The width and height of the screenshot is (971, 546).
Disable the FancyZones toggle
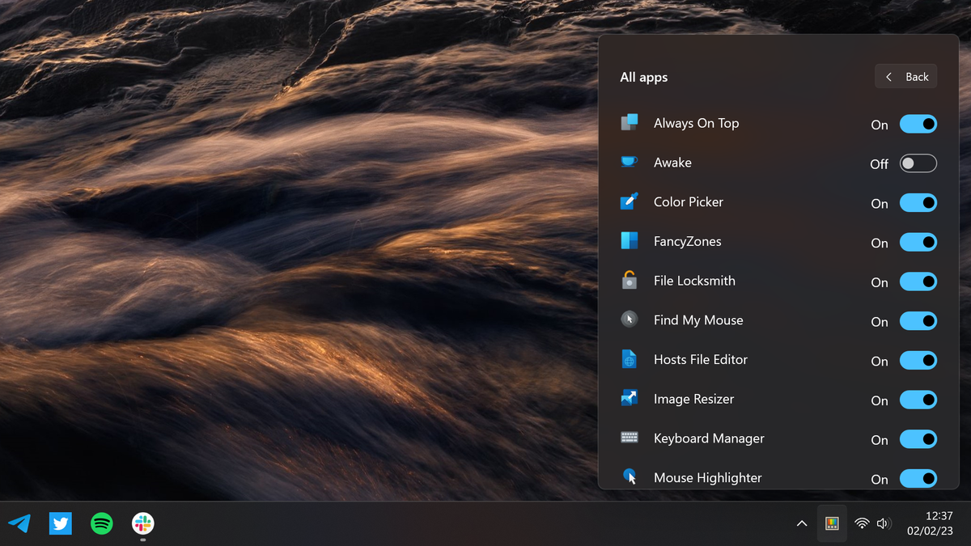[918, 242]
